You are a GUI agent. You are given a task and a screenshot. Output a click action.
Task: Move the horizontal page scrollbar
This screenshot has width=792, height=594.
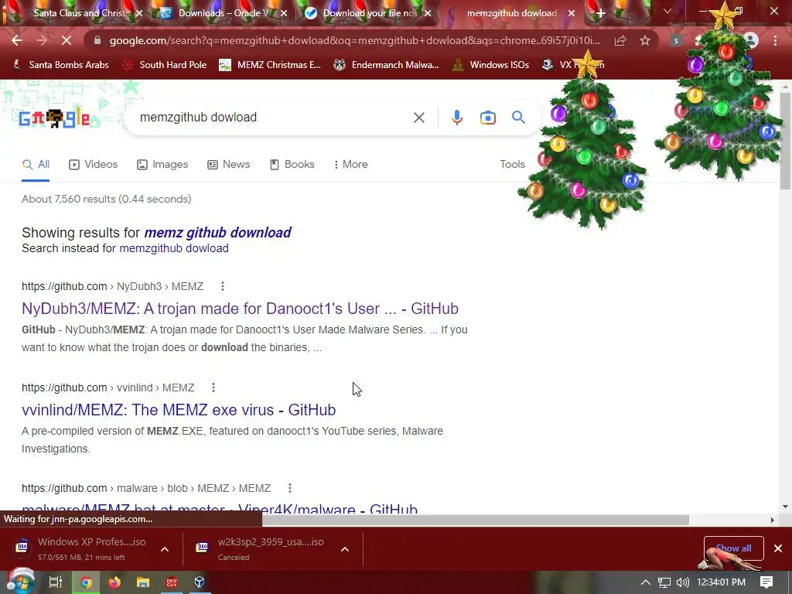[x=476, y=520]
